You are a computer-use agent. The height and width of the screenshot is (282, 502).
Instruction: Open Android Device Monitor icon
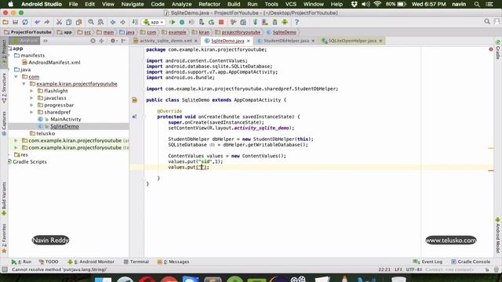click(x=285, y=22)
